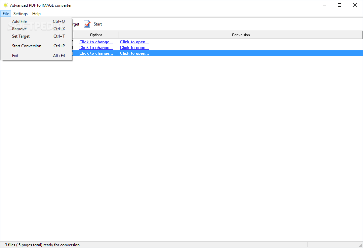This screenshot has width=363, height=248.
Task: Click 'Click to change...' in first row
Action: click(x=96, y=42)
